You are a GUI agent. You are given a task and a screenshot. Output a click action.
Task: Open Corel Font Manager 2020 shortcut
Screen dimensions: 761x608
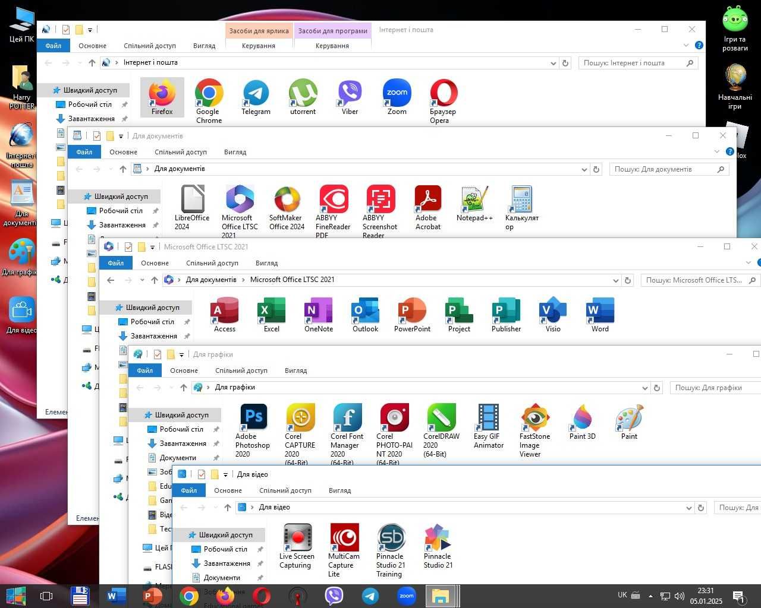tap(347, 433)
